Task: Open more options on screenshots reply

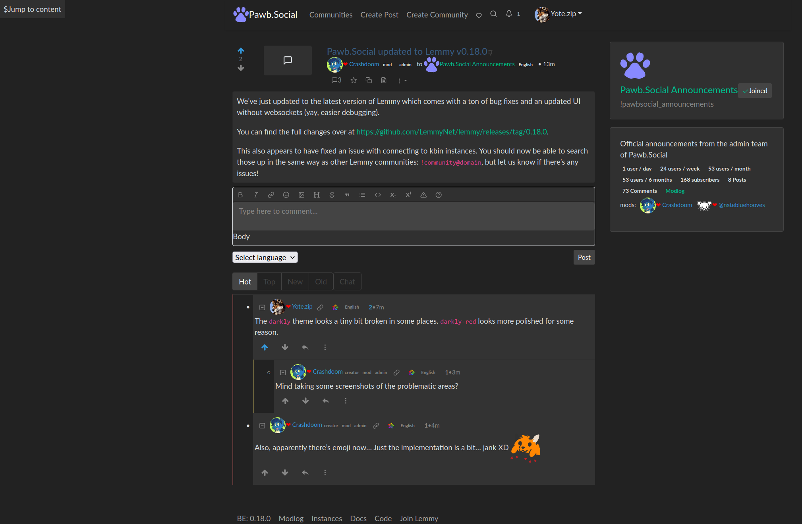Action: tap(346, 401)
